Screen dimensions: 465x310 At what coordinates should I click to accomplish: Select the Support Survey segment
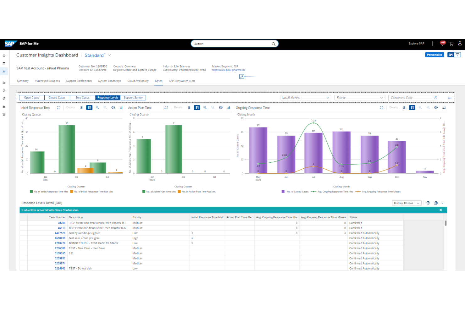coord(133,98)
